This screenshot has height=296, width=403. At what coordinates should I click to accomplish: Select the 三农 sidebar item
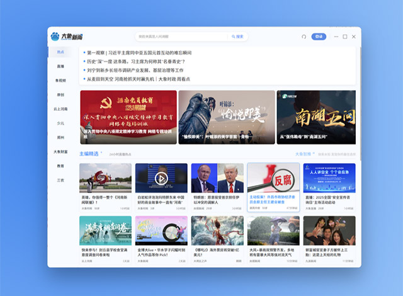tap(60, 180)
